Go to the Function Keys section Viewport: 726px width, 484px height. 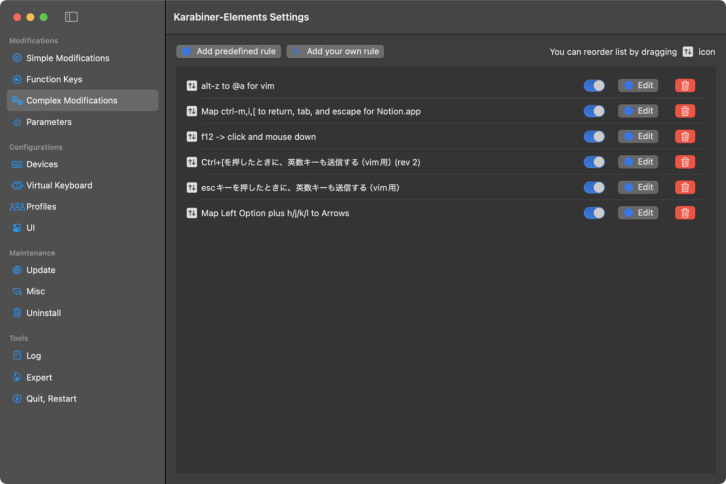[x=83, y=79]
